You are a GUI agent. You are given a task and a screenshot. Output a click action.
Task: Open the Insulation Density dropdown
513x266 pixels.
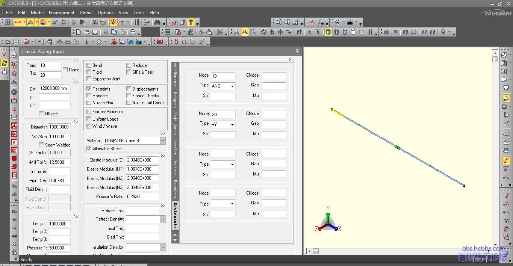pos(163,247)
